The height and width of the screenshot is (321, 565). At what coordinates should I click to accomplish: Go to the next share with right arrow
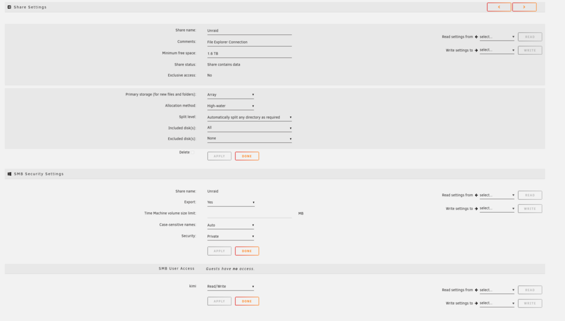(524, 7)
